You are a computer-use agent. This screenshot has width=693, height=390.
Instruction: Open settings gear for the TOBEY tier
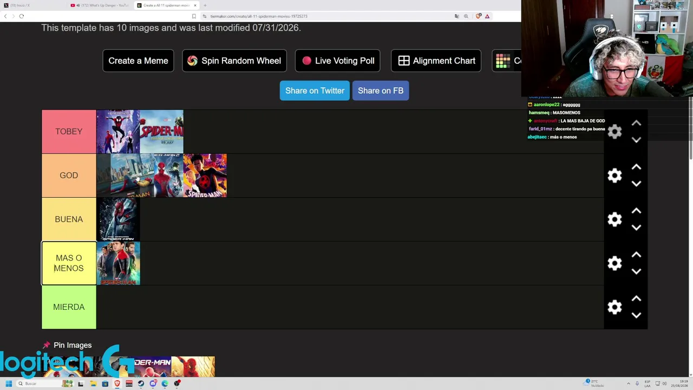[x=614, y=132]
